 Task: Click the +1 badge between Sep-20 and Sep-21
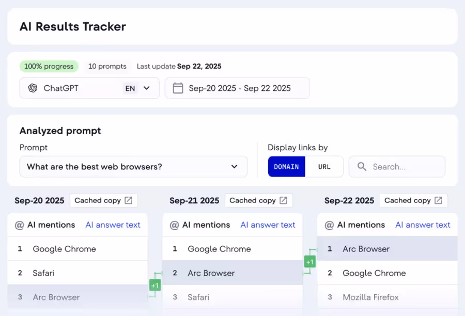click(155, 285)
